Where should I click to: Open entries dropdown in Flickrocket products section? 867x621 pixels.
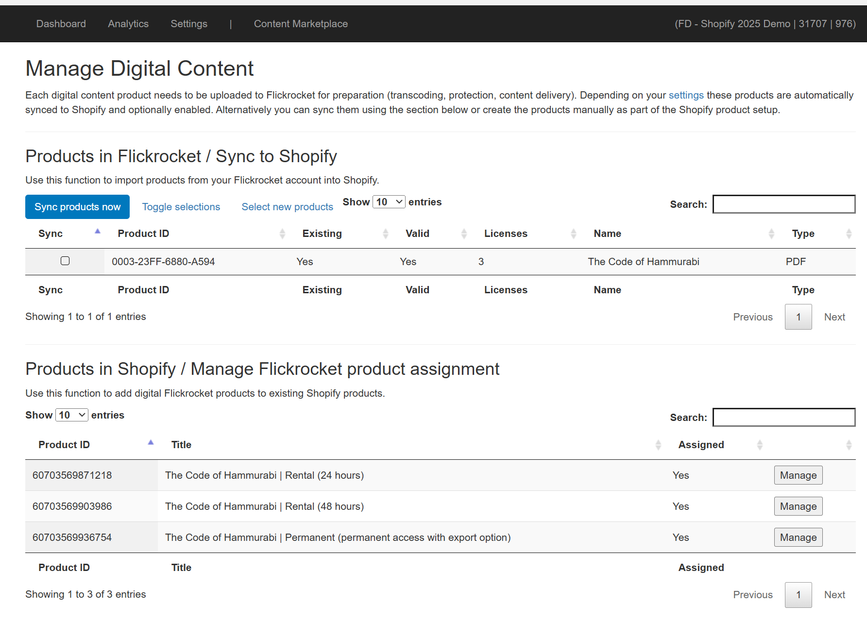point(389,202)
